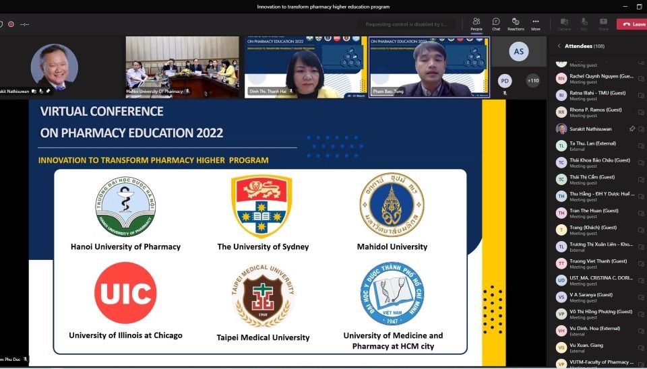Select Trang (Khách) attendee

click(x=597, y=230)
